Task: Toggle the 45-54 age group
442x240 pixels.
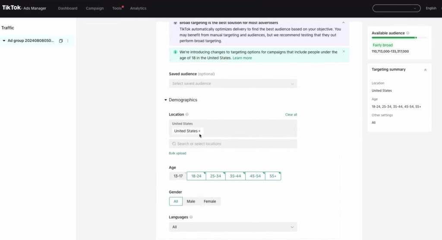Action: (x=255, y=176)
